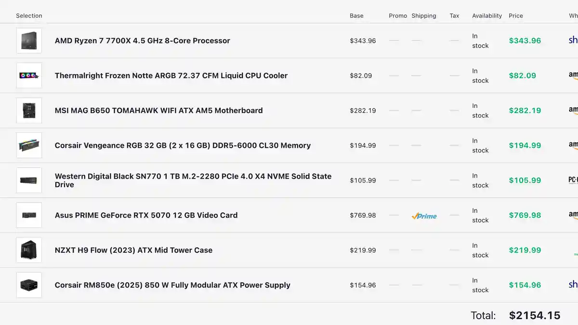Click the merchant logo in the SN770 row
This screenshot has width=578, height=325.
point(573,180)
